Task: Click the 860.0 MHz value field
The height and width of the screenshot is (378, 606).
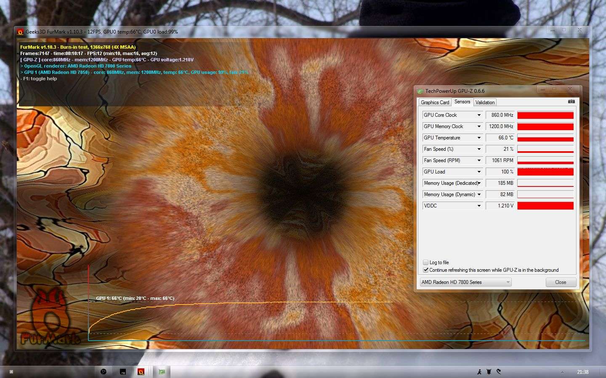Action: [500, 115]
